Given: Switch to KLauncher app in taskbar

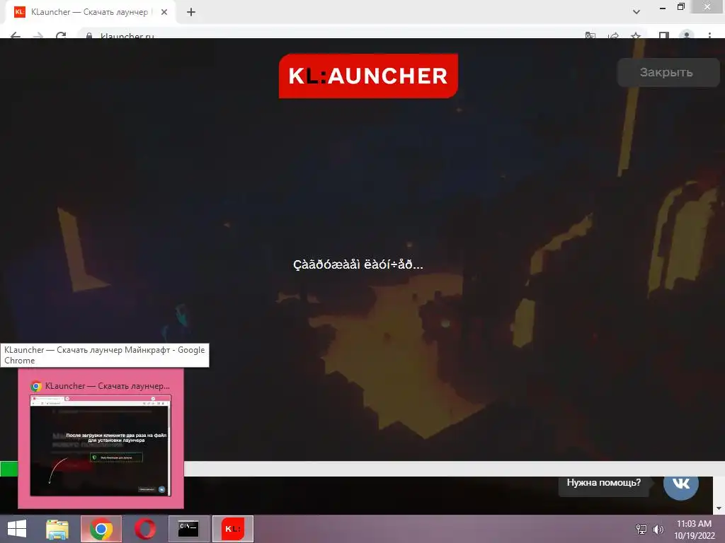Looking at the screenshot, I should point(232,529).
